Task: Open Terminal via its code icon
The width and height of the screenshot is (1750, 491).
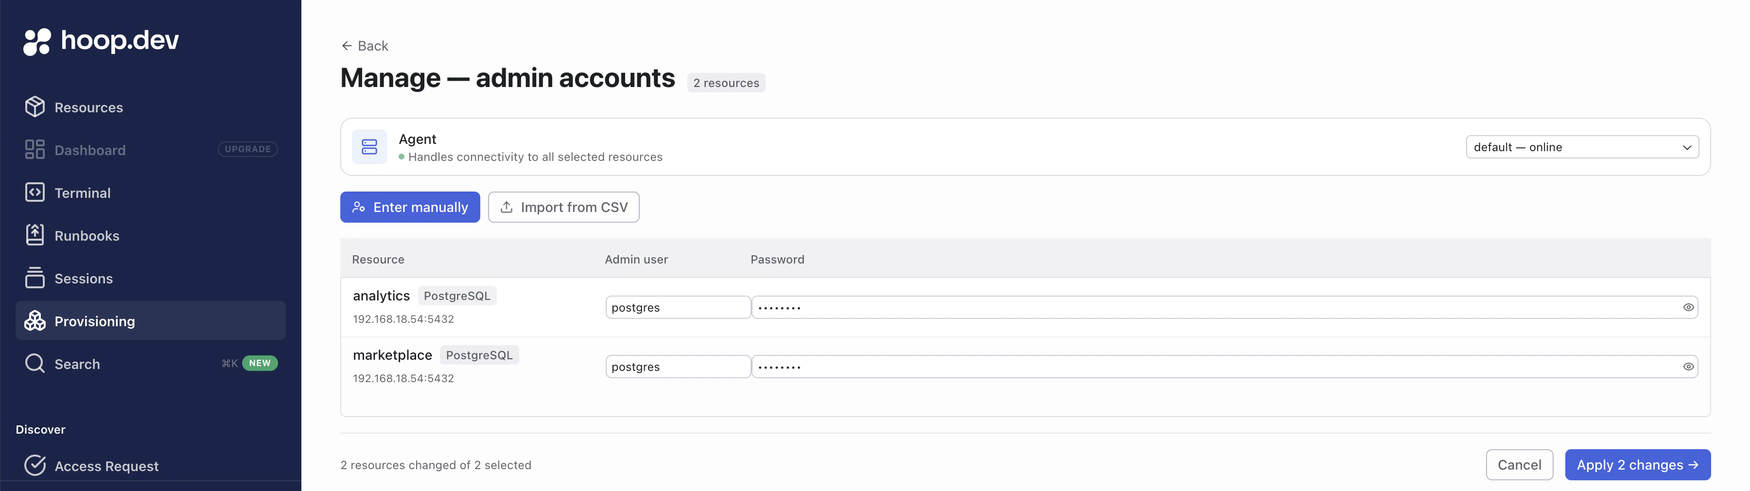Action: click(35, 192)
